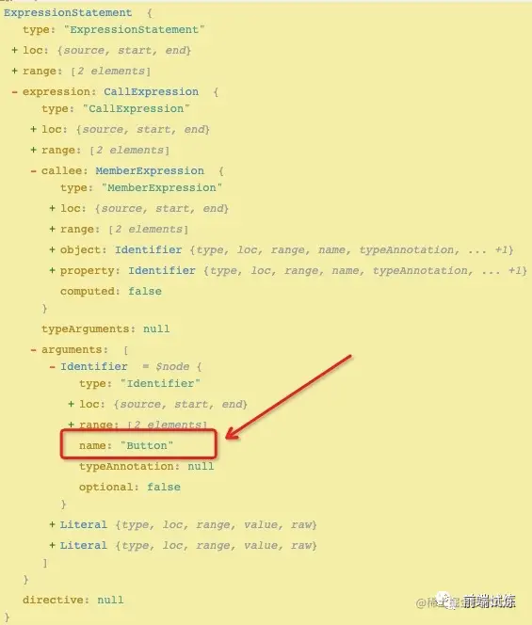The width and height of the screenshot is (532, 625).
Task: Expand the object Identifier node
Action: (x=52, y=249)
